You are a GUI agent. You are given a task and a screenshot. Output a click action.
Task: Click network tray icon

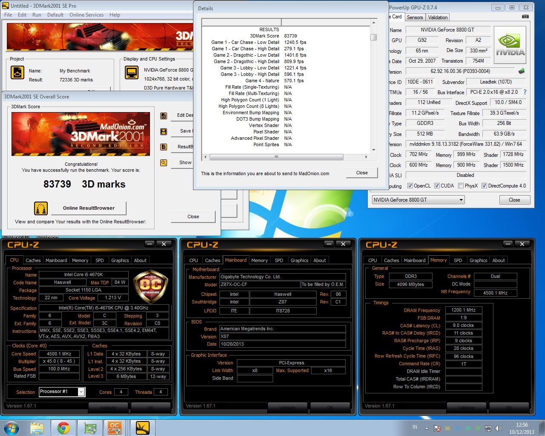[x=489, y=428]
